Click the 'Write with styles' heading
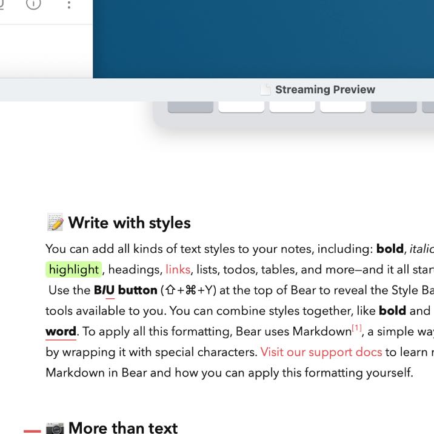The image size is (434, 434). [129, 223]
